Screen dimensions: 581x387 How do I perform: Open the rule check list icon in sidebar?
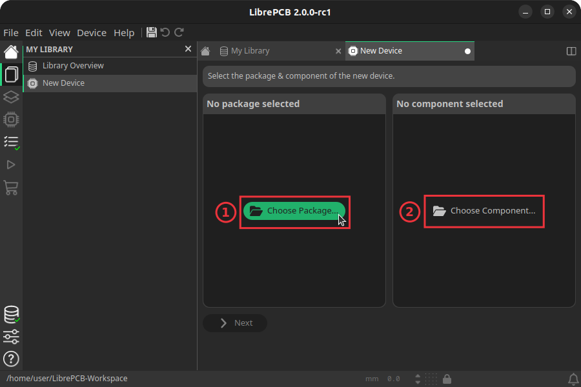pyautogui.click(x=10, y=142)
